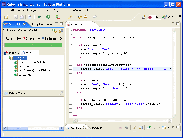Toggle Console Scroll Lock icon

(140, 127)
